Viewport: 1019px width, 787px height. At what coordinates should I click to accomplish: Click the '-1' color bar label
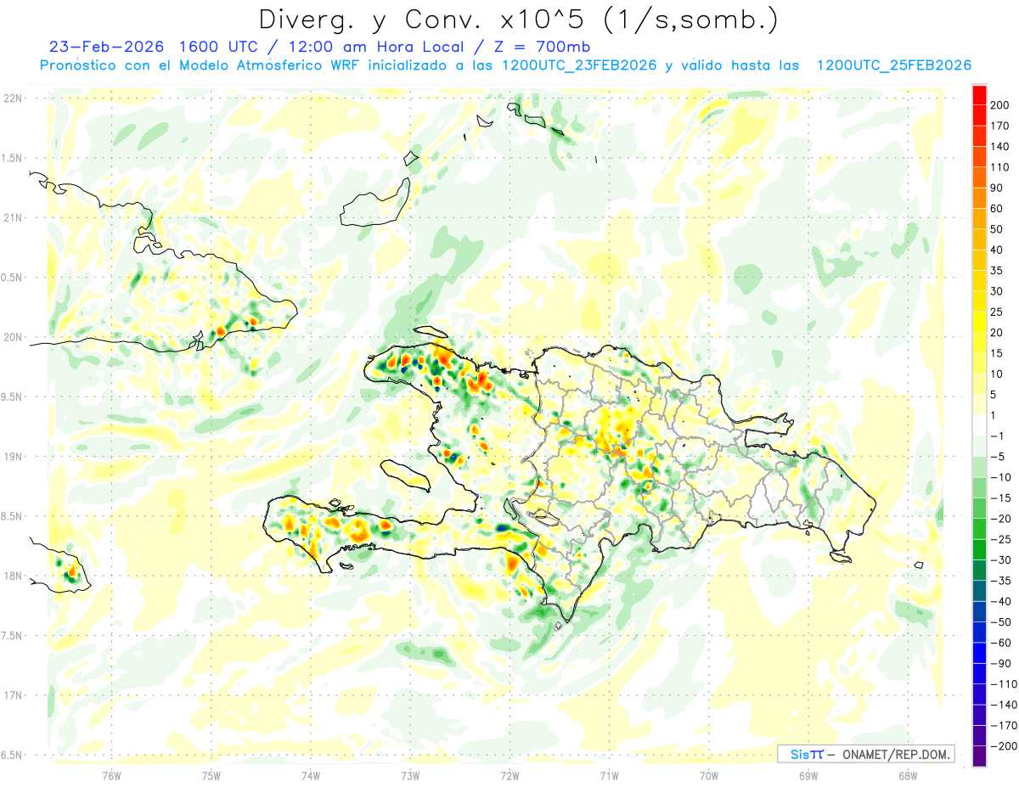click(998, 436)
